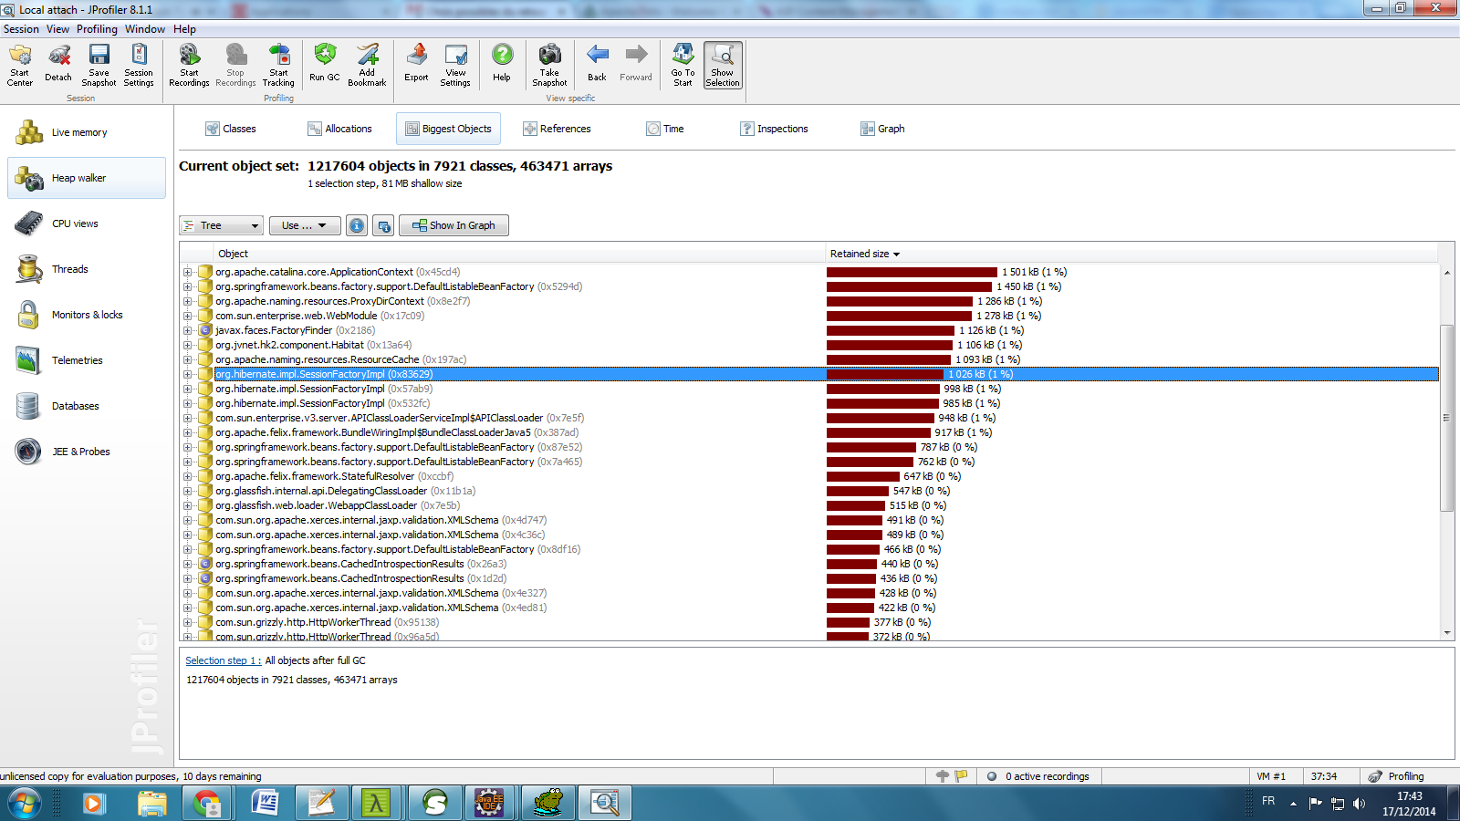Click Add Bookmark icon
1460x821 pixels.
(367, 65)
